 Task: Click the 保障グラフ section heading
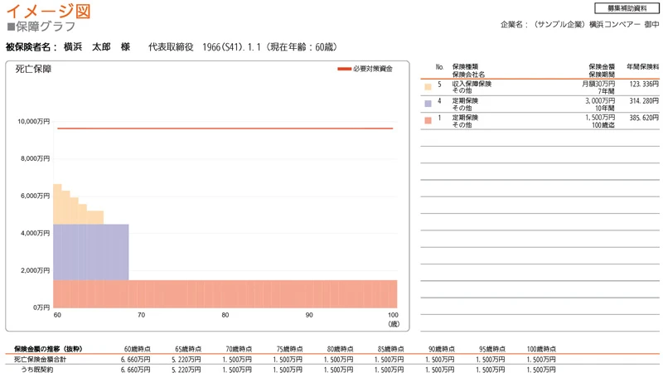[45, 27]
